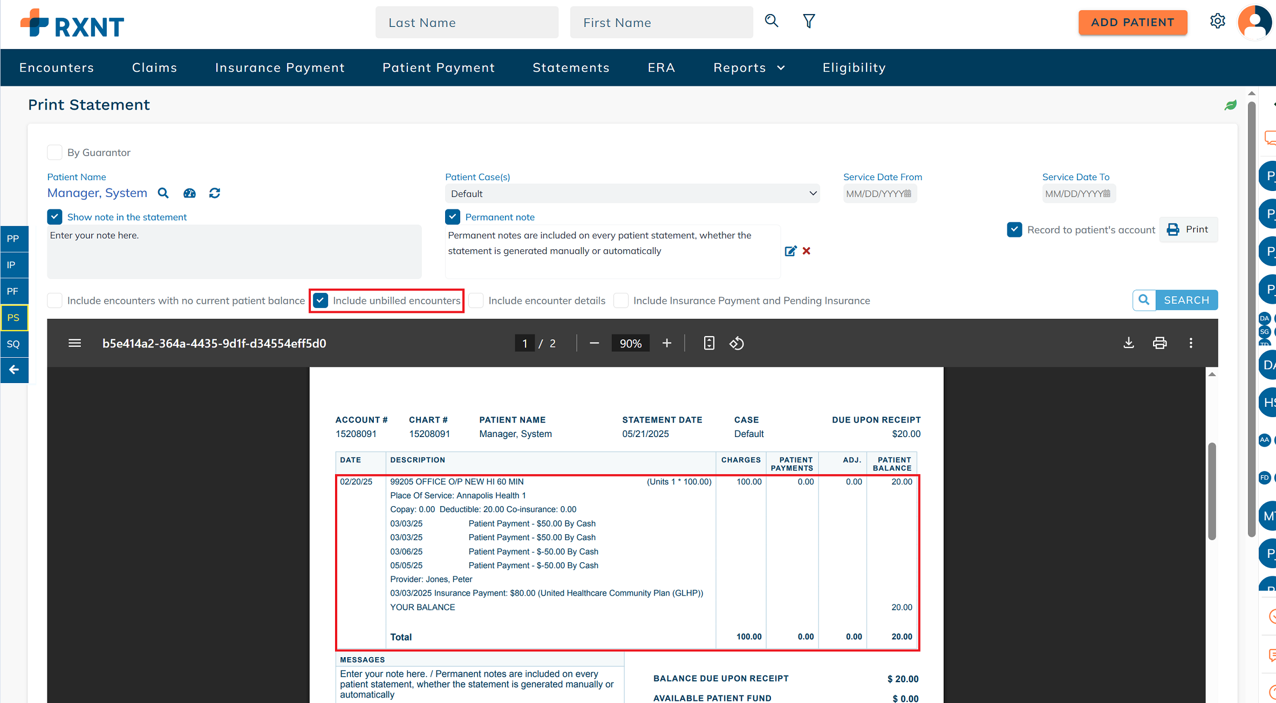Uncheck Include unbilled encounters

click(x=321, y=301)
